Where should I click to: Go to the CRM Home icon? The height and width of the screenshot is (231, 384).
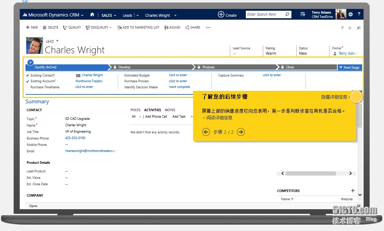pos(92,15)
